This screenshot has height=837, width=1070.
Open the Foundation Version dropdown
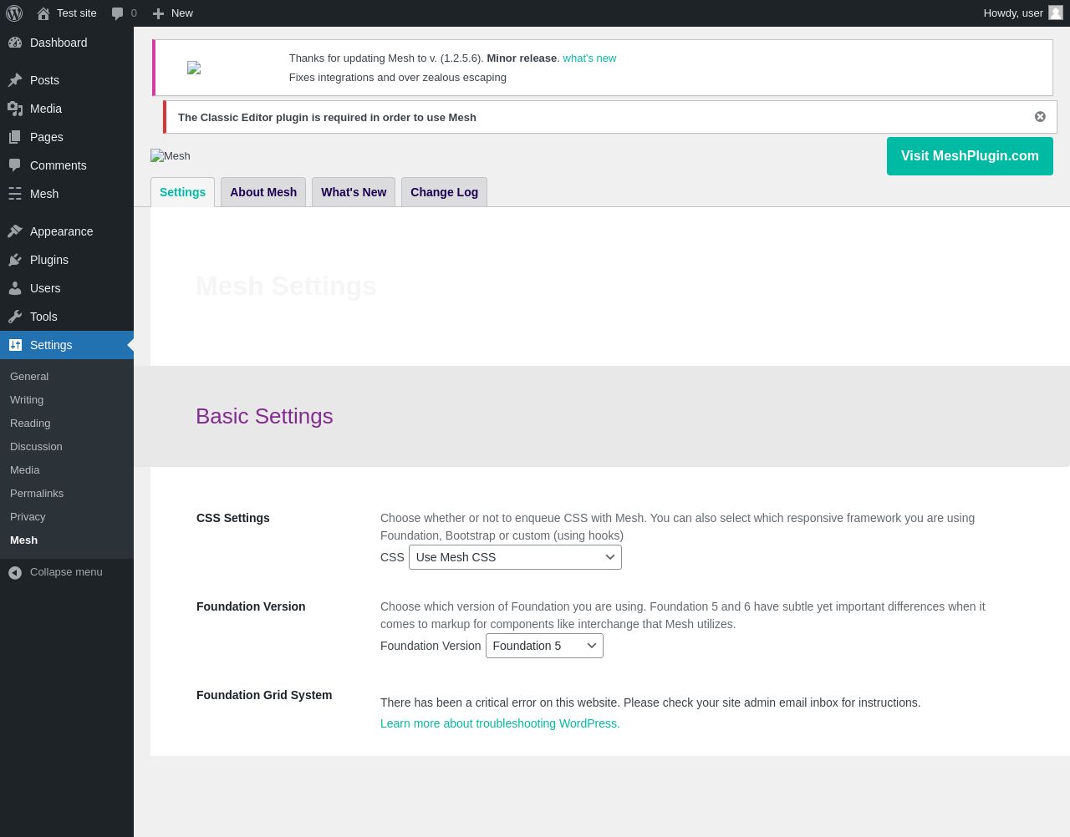(544, 646)
